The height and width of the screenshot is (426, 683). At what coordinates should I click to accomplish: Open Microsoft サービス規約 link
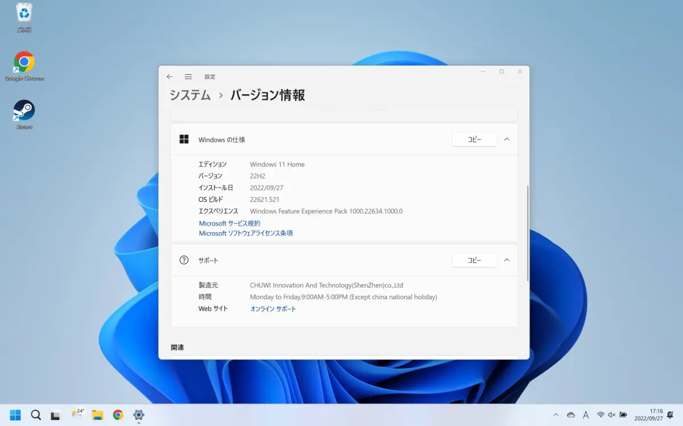coord(229,223)
